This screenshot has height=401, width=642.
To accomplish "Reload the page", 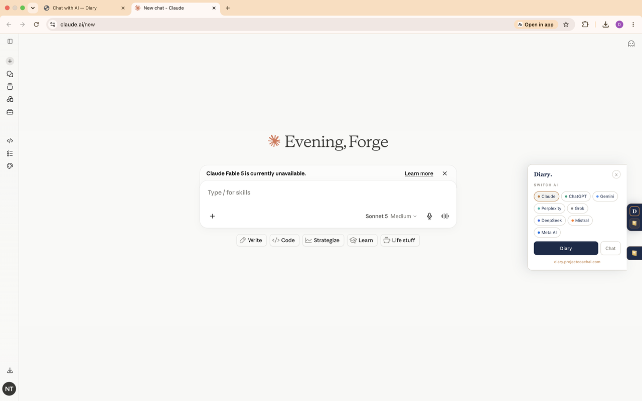I will pyautogui.click(x=36, y=24).
